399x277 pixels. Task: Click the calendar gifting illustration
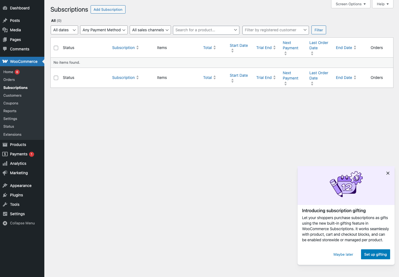click(346, 184)
